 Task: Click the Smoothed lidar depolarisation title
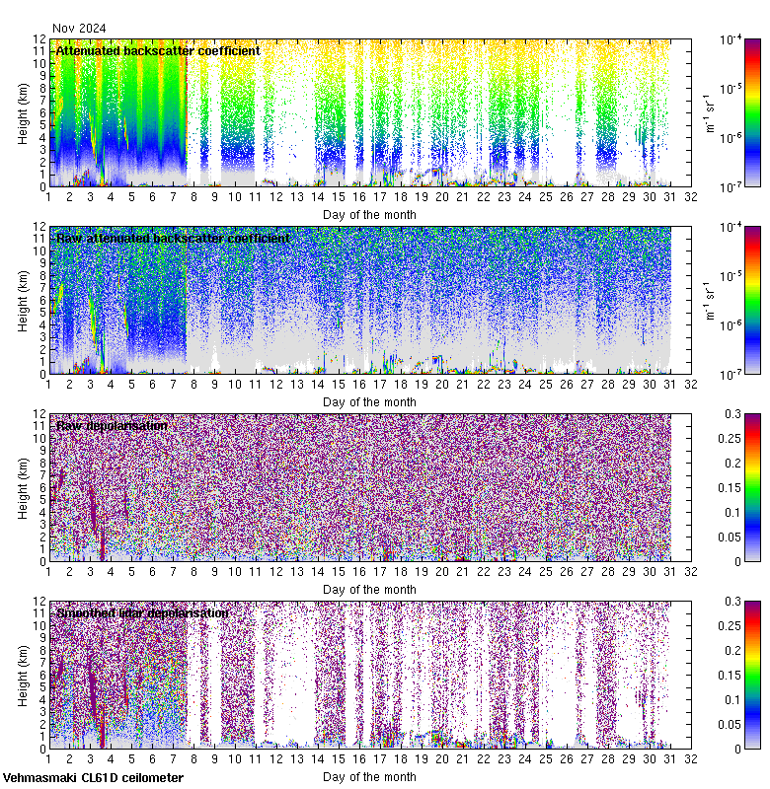[143, 612]
